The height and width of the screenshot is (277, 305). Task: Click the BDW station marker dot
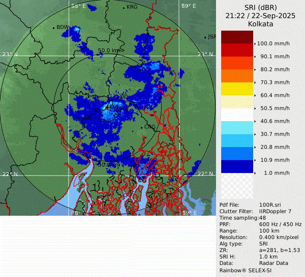(54, 28)
